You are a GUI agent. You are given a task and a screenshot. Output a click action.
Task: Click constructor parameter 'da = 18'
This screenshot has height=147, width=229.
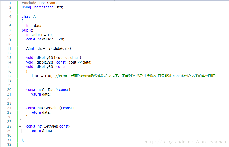(44, 48)
